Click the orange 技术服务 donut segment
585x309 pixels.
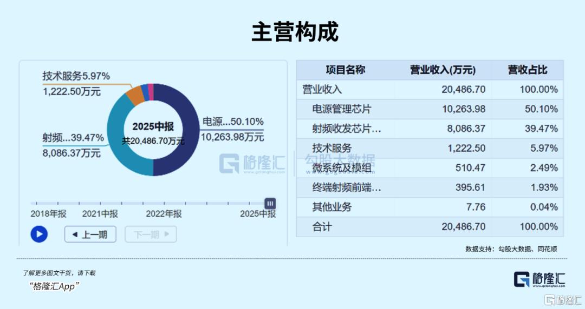pyautogui.click(x=134, y=96)
